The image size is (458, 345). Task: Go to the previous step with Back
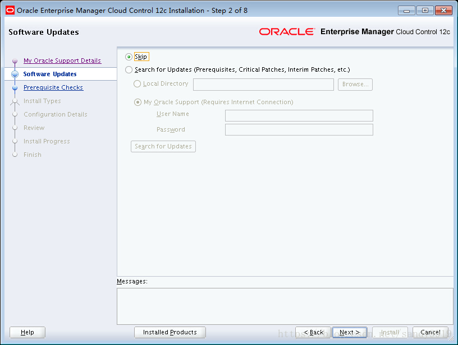coord(313,332)
